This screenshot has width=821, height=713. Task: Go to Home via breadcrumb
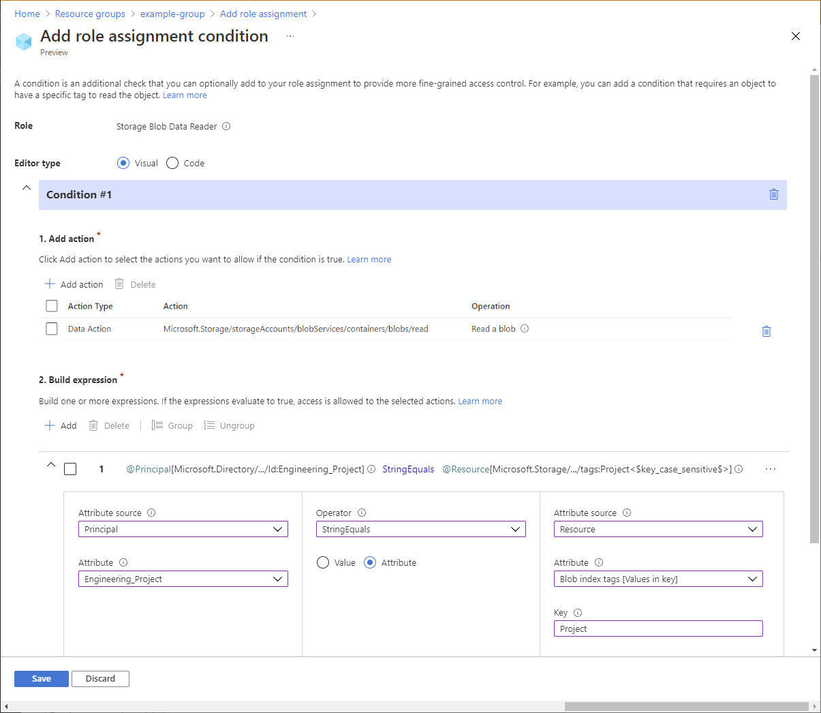coord(27,14)
